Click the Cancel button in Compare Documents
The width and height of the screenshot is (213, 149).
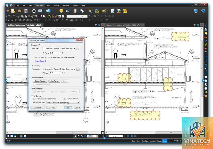(x=77, y=108)
